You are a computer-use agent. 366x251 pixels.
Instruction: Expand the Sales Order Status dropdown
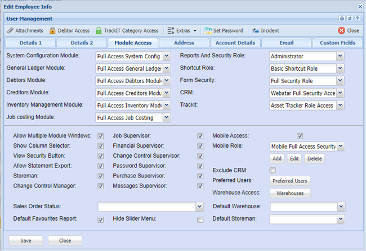199,207
